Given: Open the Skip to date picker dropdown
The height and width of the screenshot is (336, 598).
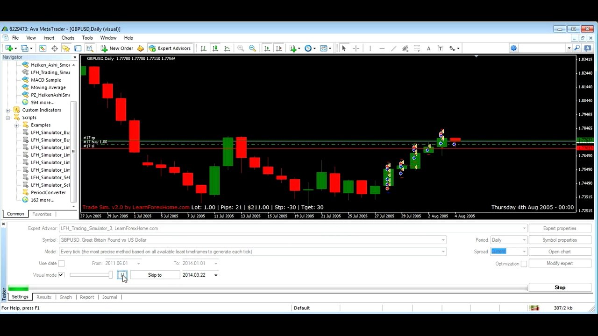Looking at the screenshot, I should point(215,275).
